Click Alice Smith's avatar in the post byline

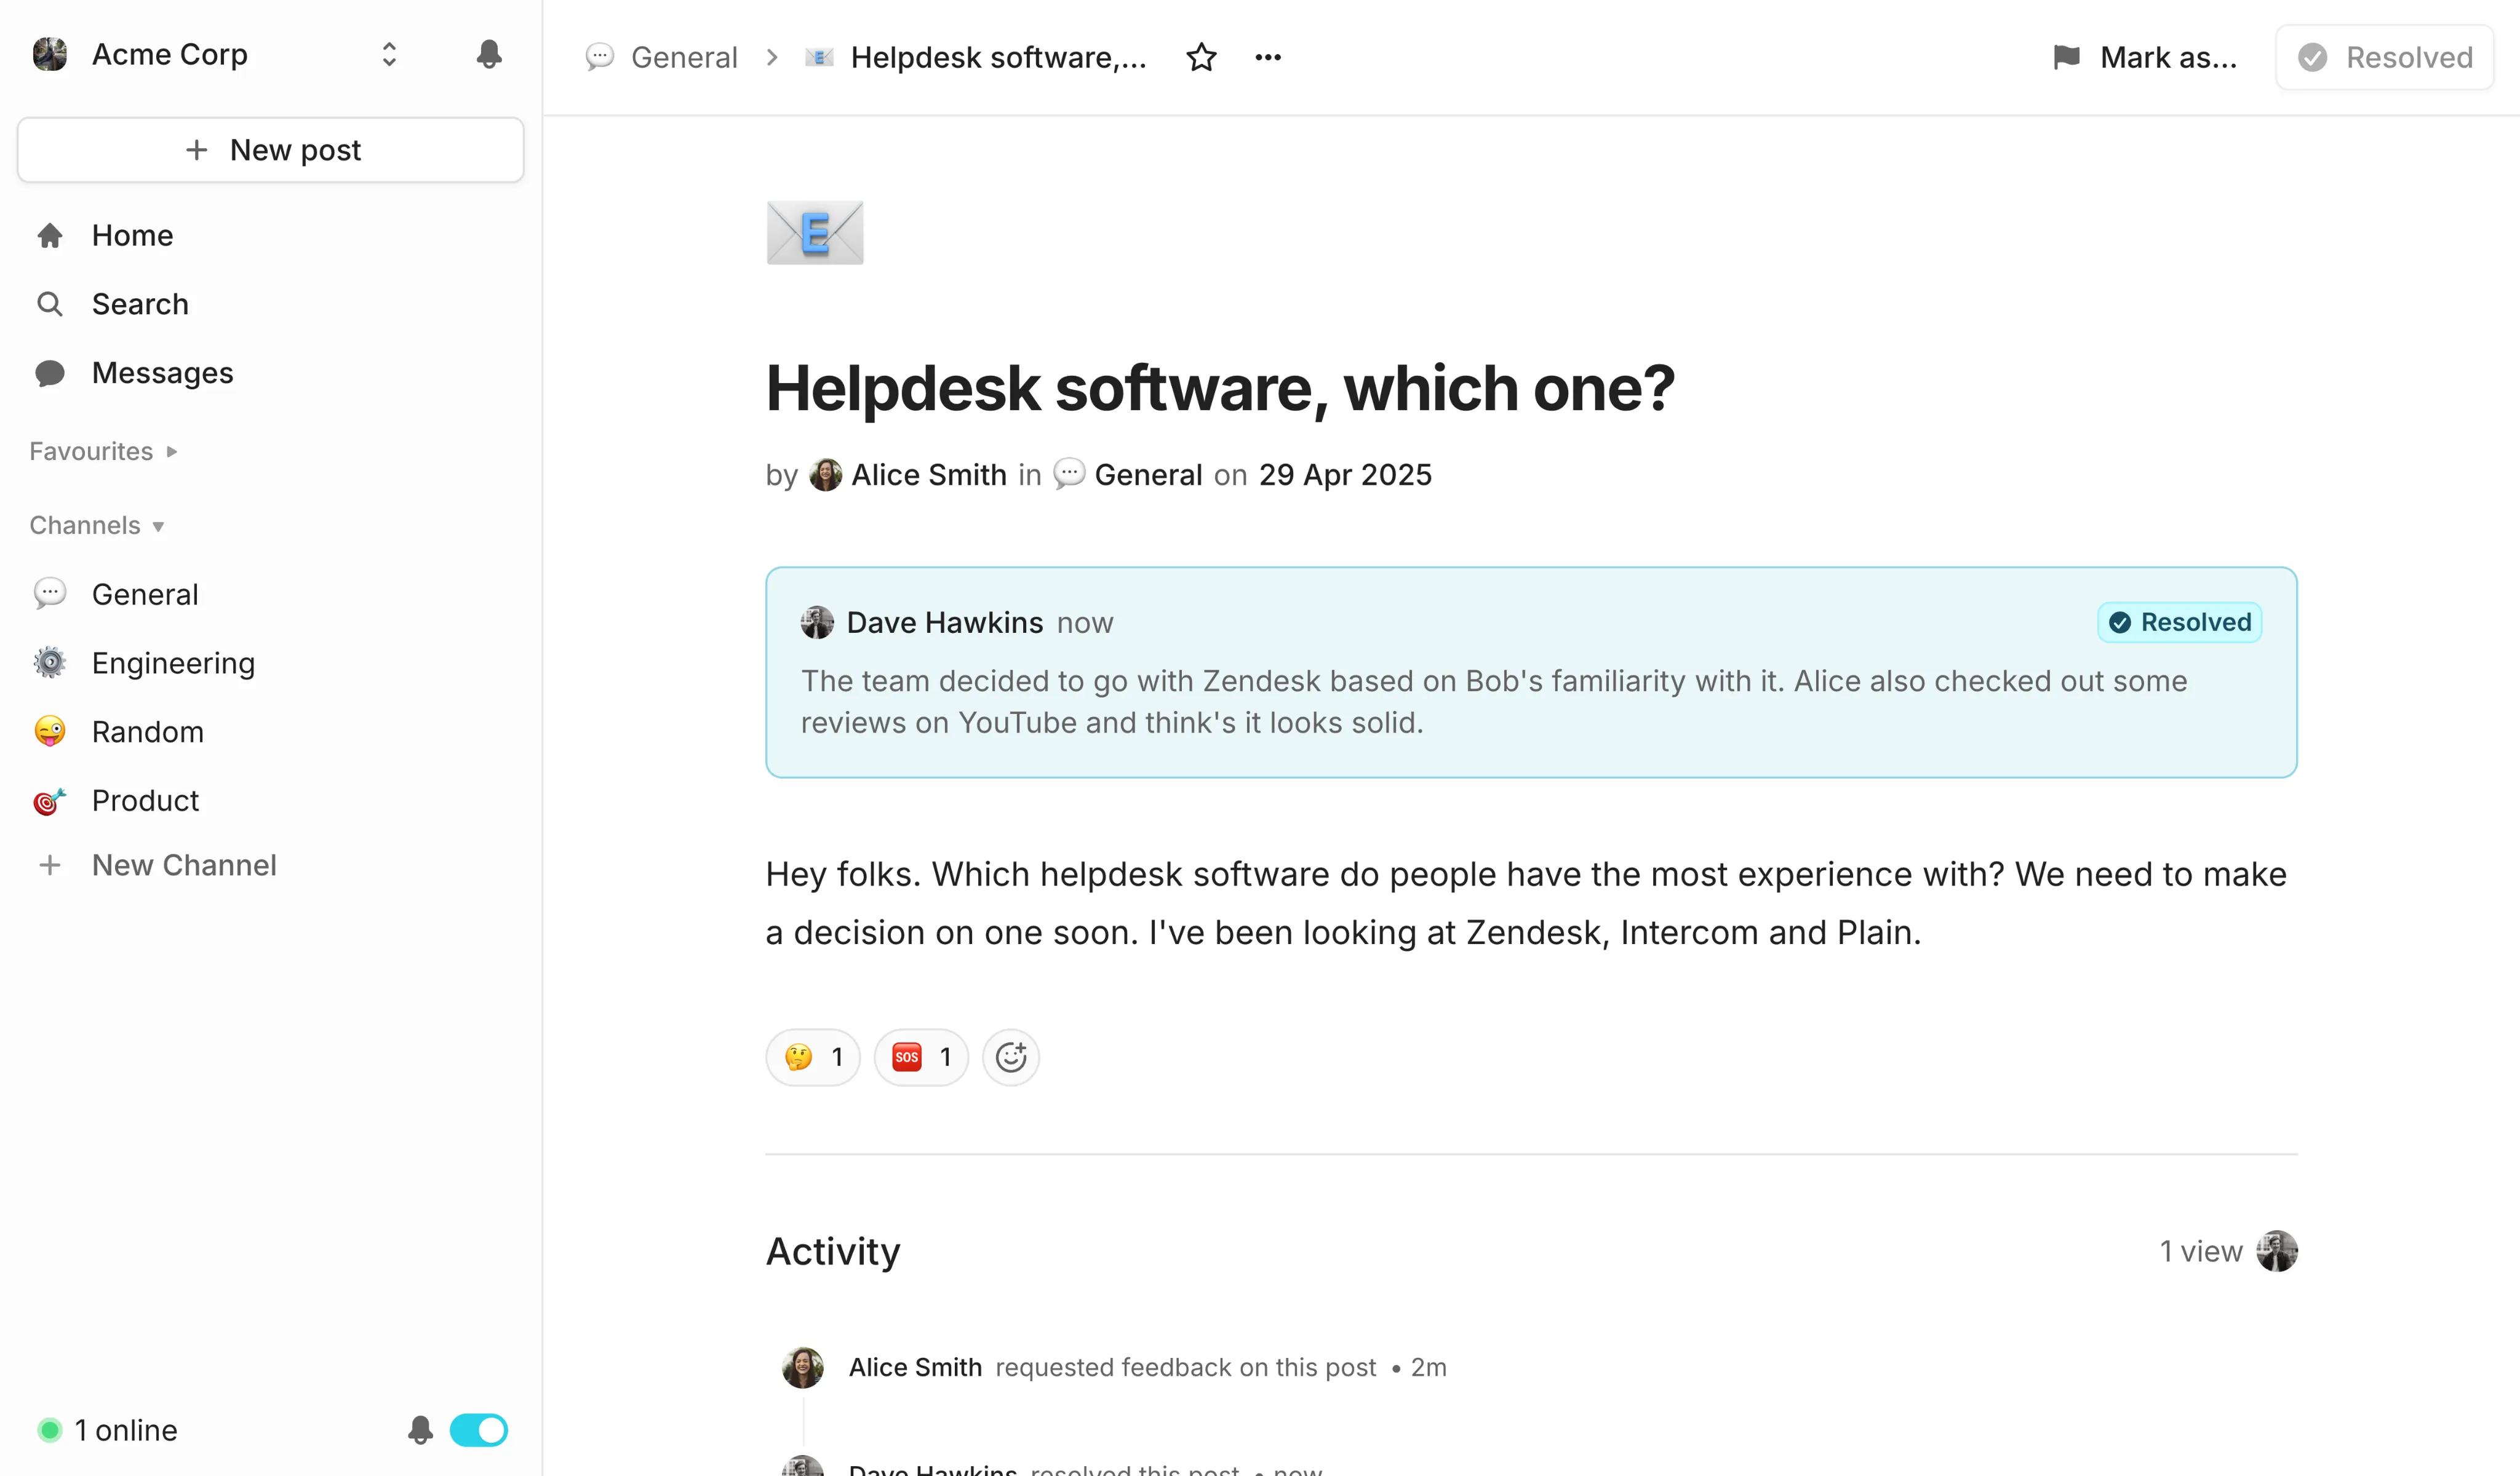tap(825, 475)
